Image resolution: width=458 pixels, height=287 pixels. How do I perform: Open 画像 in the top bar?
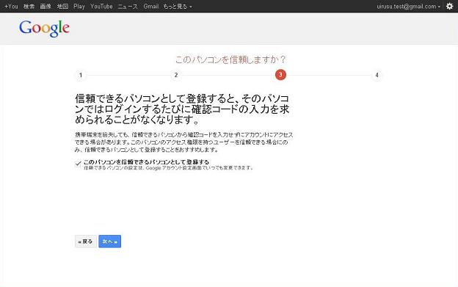click(46, 6)
